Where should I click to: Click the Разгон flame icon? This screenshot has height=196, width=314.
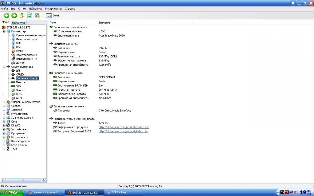[13, 51]
